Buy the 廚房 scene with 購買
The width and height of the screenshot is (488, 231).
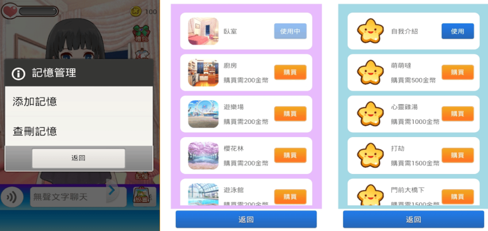click(290, 72)
